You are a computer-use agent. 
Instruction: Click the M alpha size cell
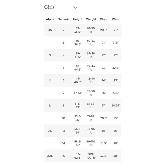tap(50, 80)
